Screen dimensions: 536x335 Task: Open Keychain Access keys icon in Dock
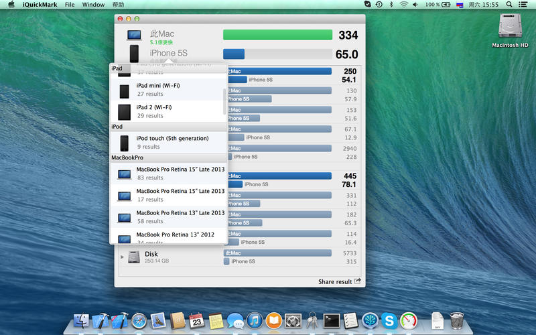(x=312, y=321)
